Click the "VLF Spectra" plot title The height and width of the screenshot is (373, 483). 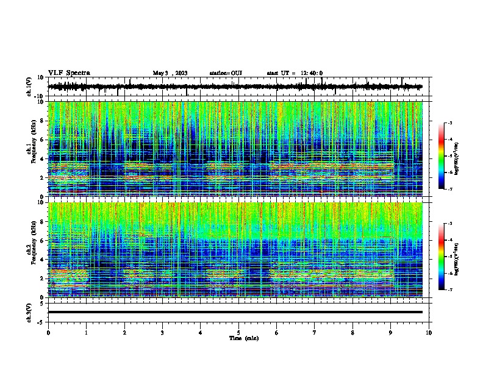69,73
